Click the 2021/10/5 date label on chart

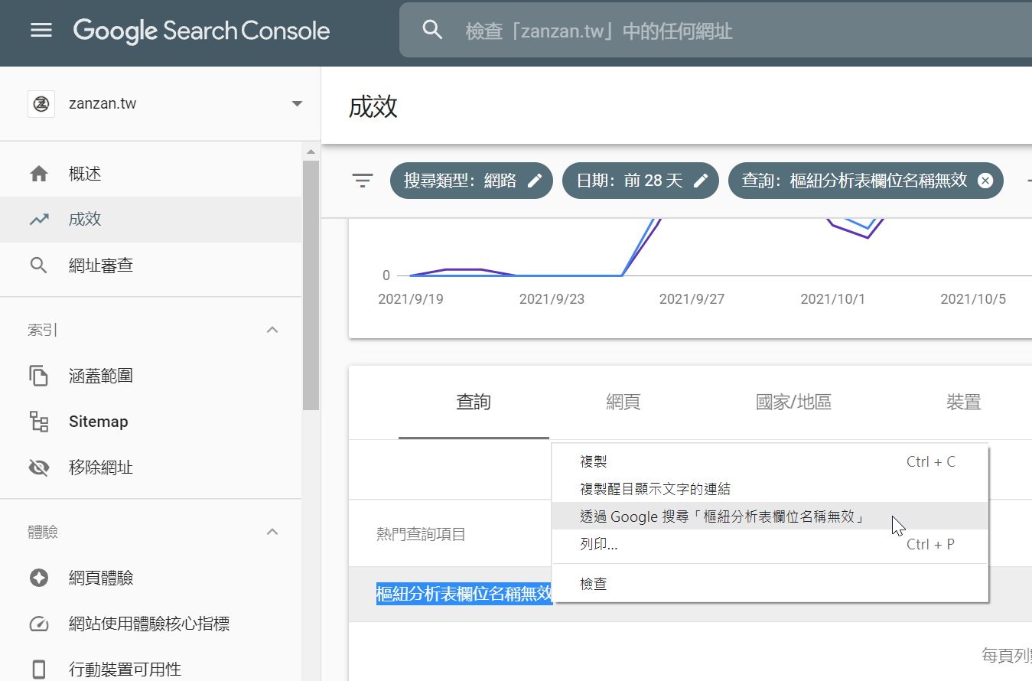tap(974, 299)
